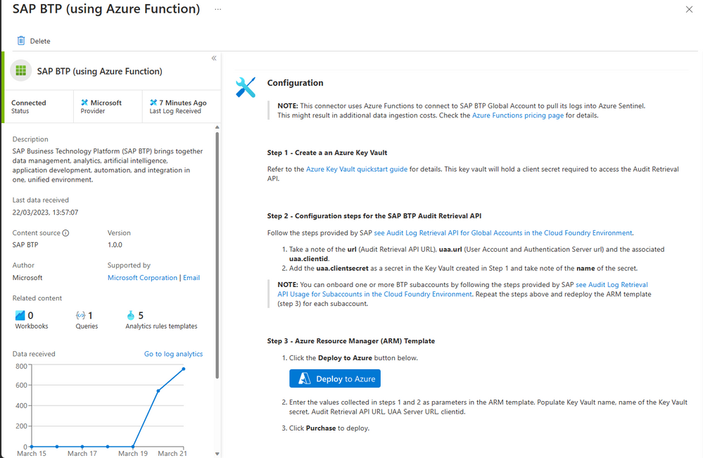
Task: Open the Azure Functions pricing page link
Action: coord(518,115)
